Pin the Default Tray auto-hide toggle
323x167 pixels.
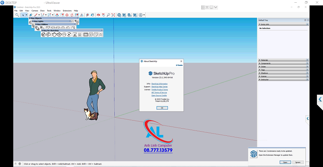tap(305, 20)
